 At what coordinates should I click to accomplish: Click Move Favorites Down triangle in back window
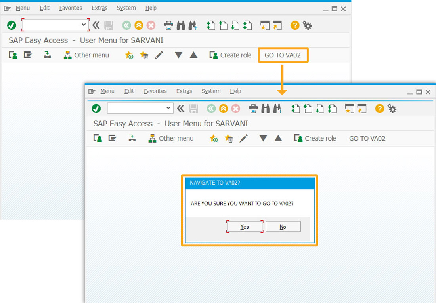click(178, 55)
